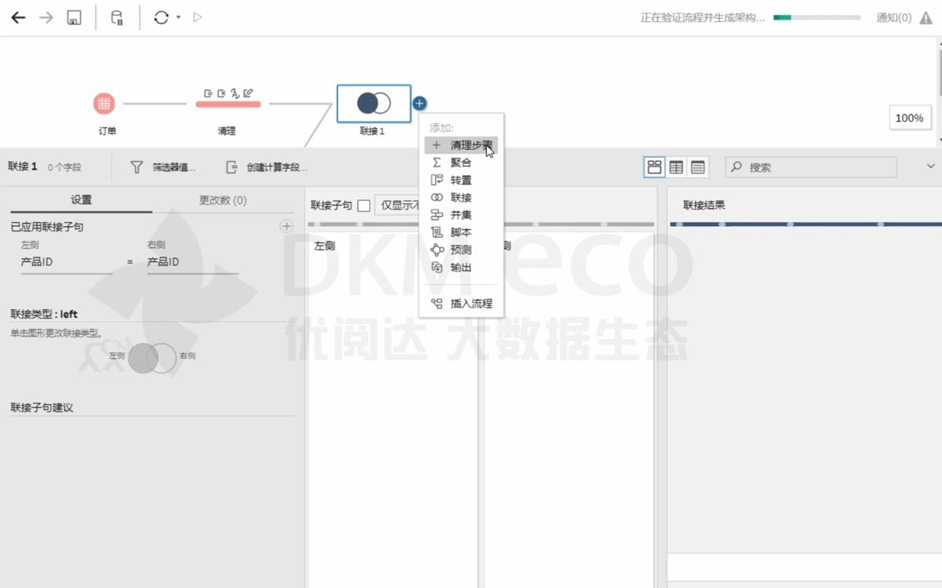
Task: Switch to list view icon
Action: 697,167
